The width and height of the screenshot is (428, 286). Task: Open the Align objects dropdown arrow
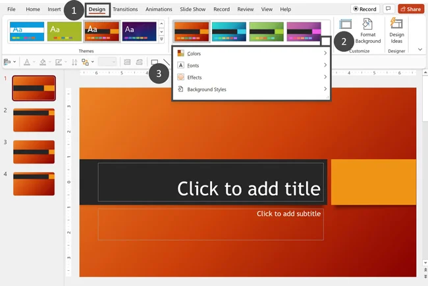pos(14,62)
